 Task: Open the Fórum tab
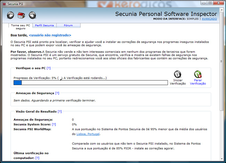[x=68, y=25]
